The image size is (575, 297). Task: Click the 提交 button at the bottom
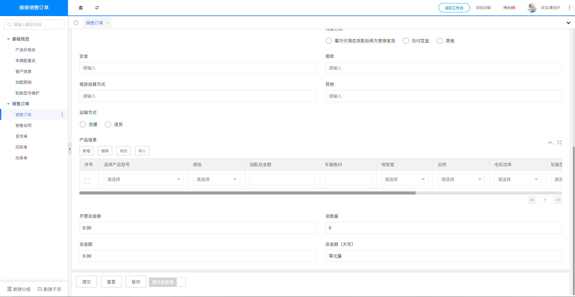click(86, 281)
